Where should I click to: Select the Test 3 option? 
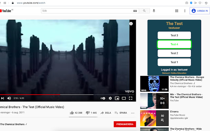pyautogui.click(x=174, y=35)
